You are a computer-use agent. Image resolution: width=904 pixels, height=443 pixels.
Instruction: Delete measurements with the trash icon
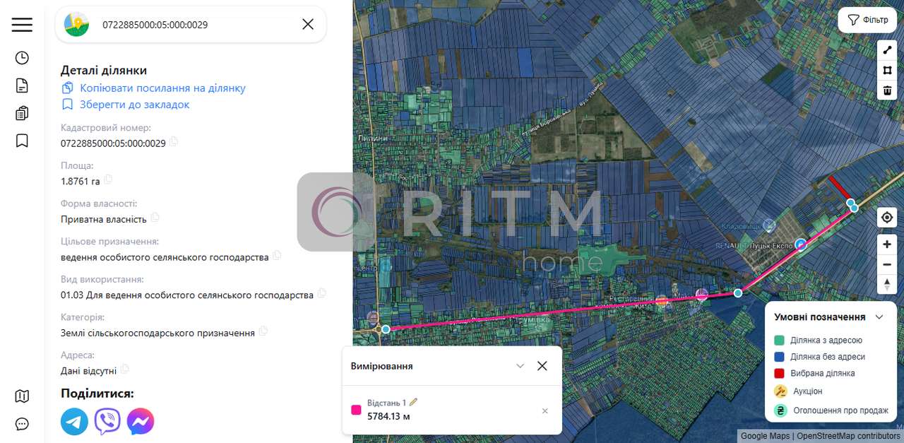click(x=887, y=90)
